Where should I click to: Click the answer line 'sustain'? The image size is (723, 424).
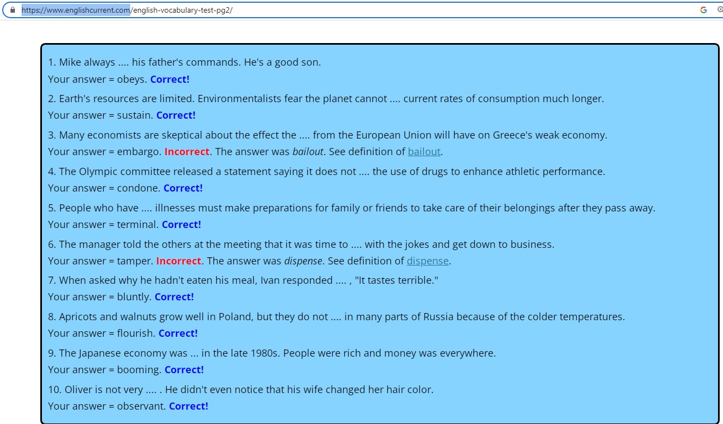[122, 115]
